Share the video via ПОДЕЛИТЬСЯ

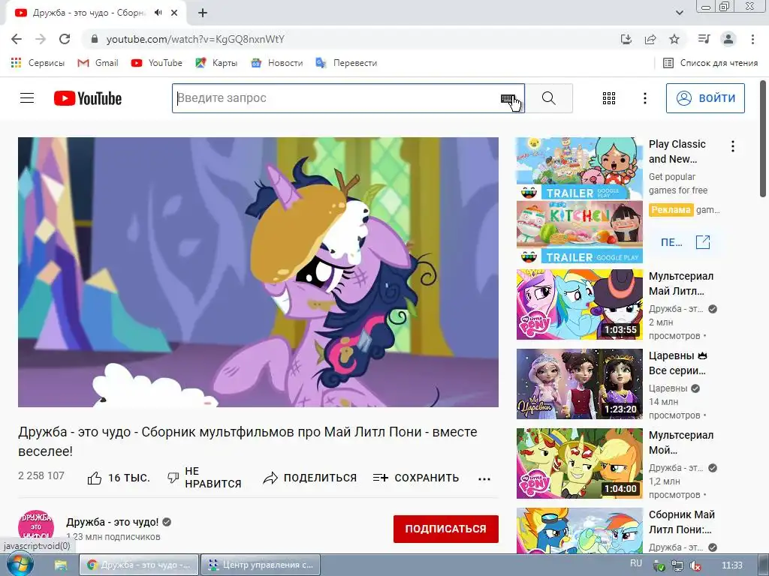tap(309, 478)
